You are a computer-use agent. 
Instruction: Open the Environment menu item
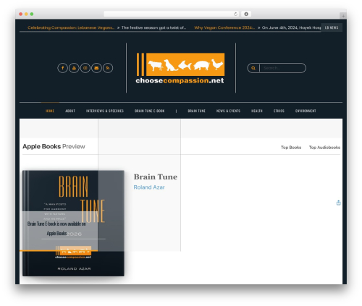point(306,111)
